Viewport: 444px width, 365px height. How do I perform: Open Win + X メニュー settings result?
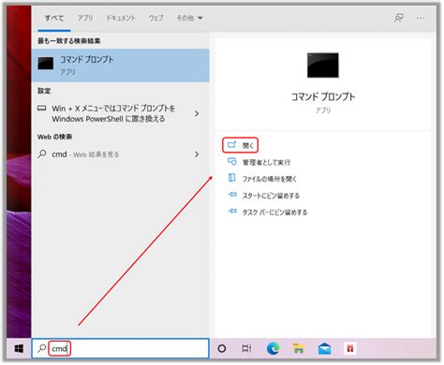click(121, 113)
